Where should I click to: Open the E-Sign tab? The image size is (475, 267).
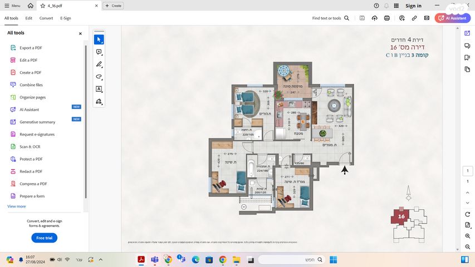pos(66,18)
